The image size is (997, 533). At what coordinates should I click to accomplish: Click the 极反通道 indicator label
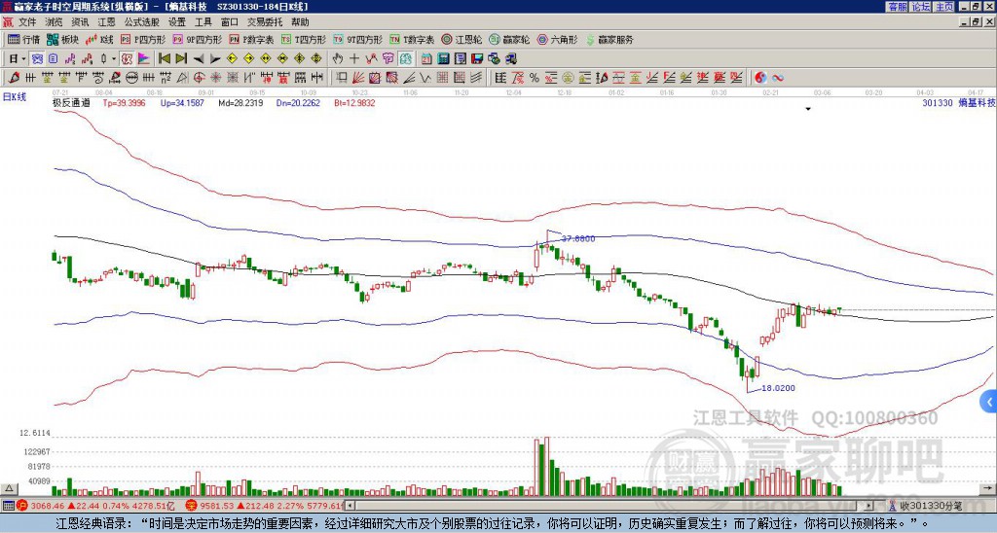(x=71, y=103)
